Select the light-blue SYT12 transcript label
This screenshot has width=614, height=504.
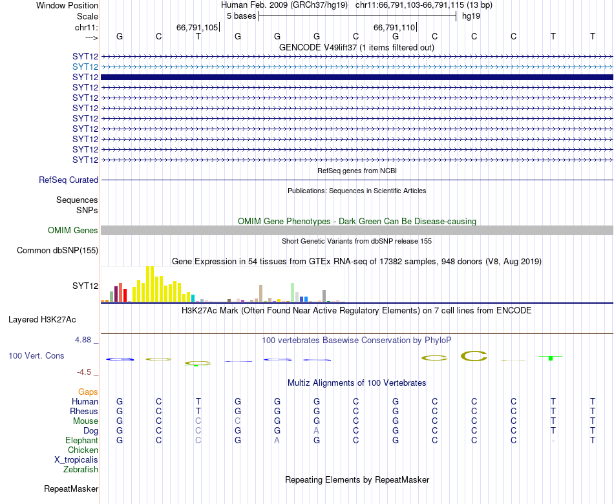pos(85,67)
